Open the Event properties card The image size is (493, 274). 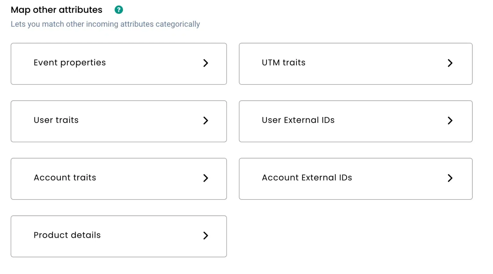point(119,64)
